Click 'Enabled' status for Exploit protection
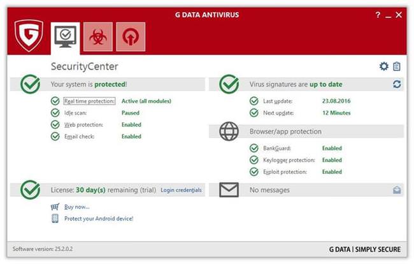This screenshot has height=264, width=414. [x=332, y=172]
